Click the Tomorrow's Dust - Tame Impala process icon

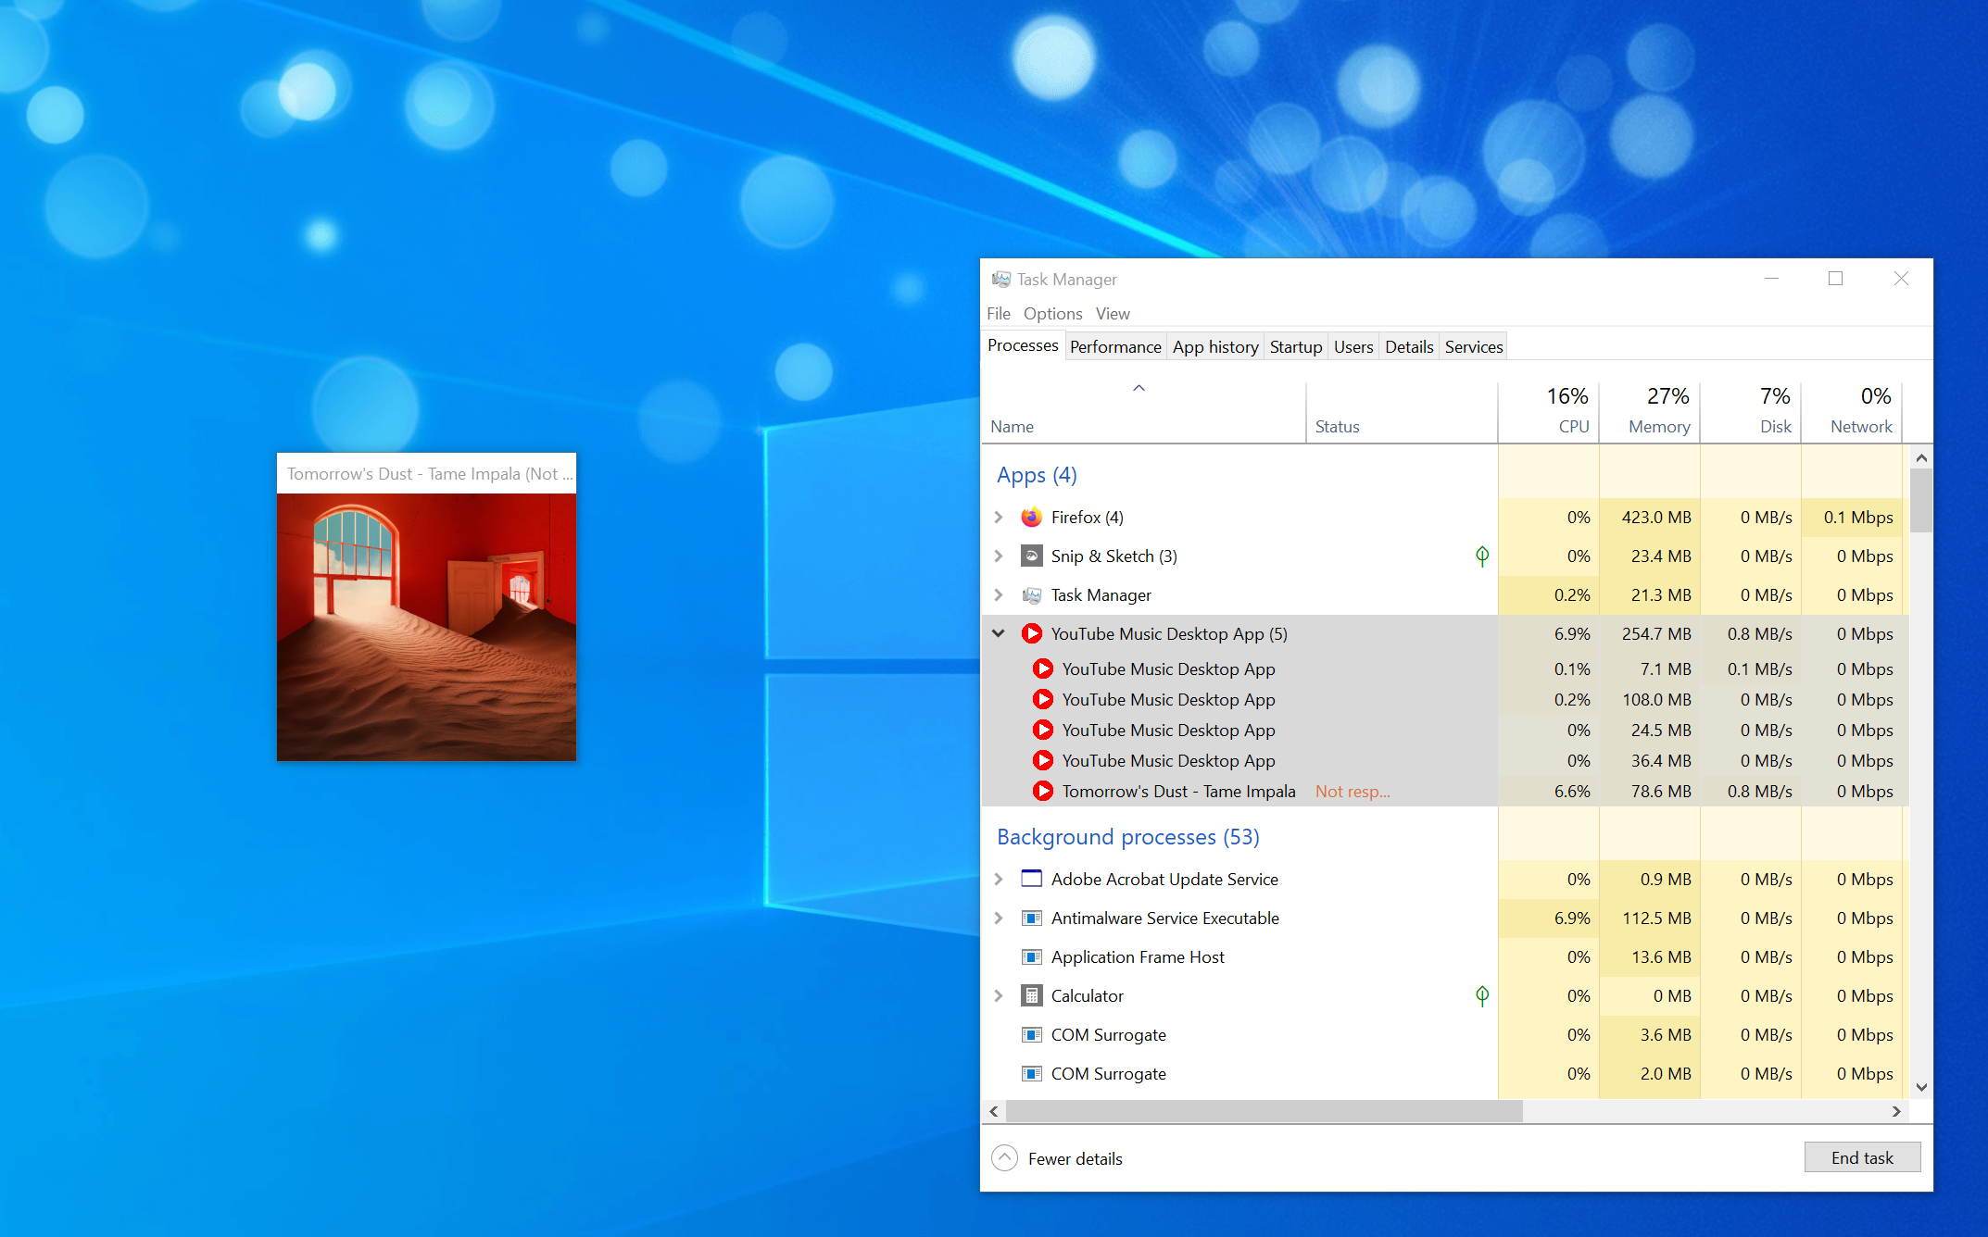1043,791
